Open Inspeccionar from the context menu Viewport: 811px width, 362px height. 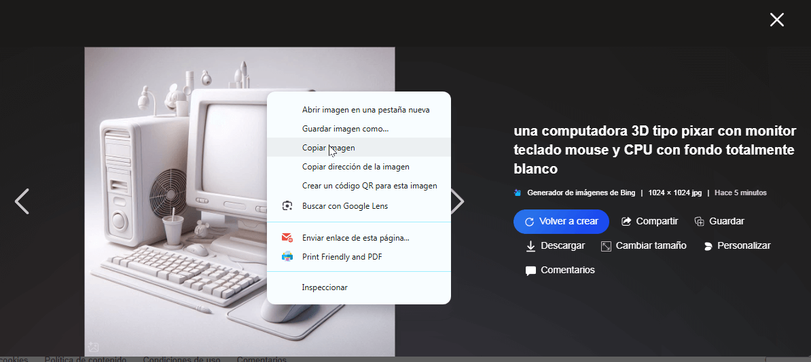325,287
